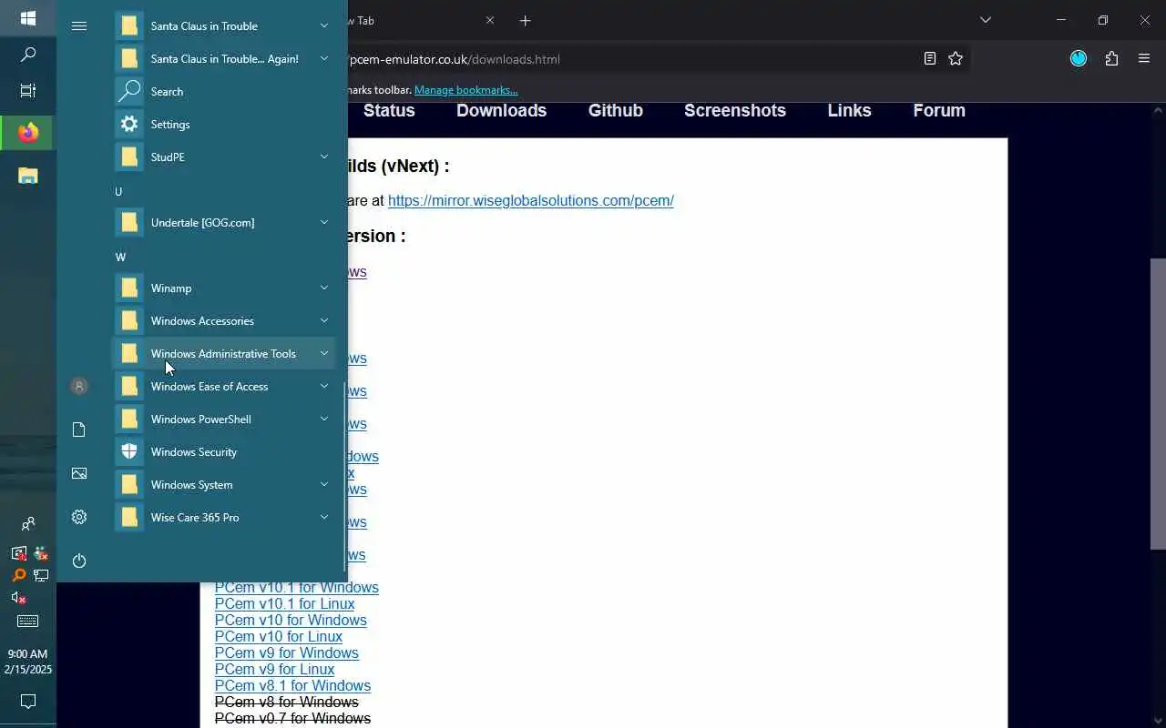The image size is (1166, 728).
Task: Open File Explorer from the taskbar
Action: tap(28, 176)
